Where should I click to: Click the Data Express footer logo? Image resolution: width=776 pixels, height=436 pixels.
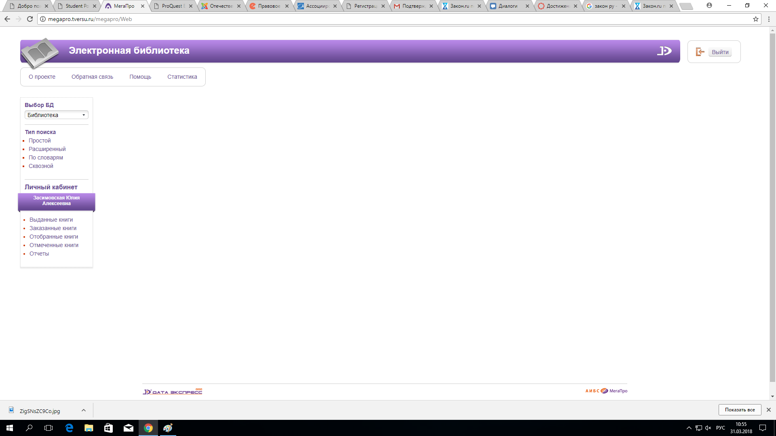[x=172, y=392]
